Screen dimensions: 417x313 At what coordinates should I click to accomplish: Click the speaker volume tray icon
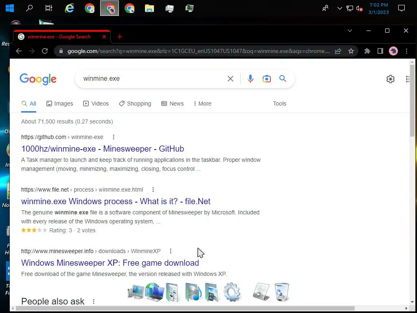pos(359,9)
